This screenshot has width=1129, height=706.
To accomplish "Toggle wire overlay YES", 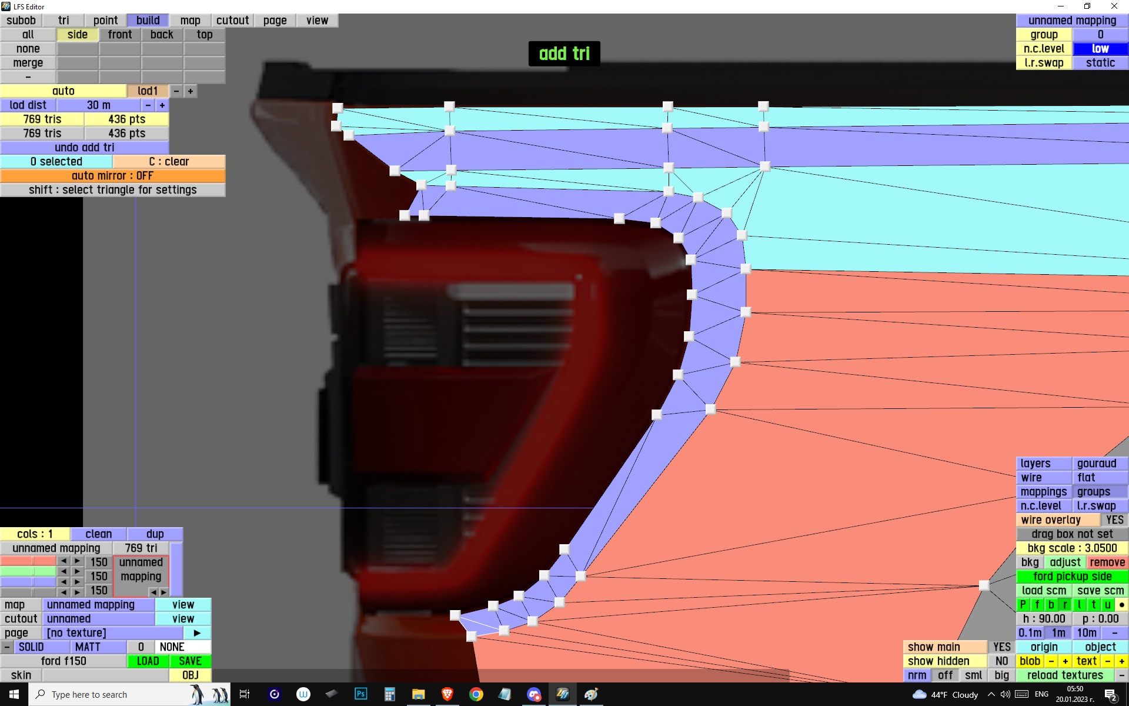I will (1114, 520).
